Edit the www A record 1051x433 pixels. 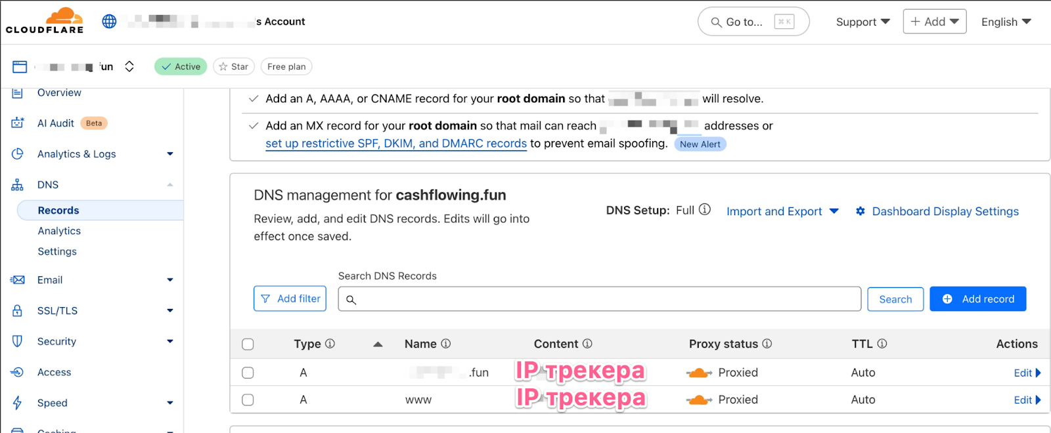coord(1027,400)
